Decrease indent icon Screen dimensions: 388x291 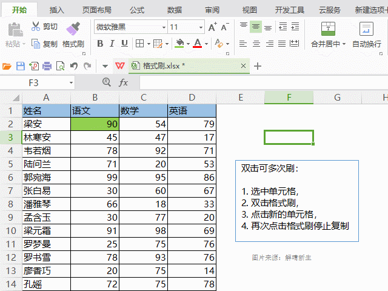pyautogui.click(x=283, y=26)
